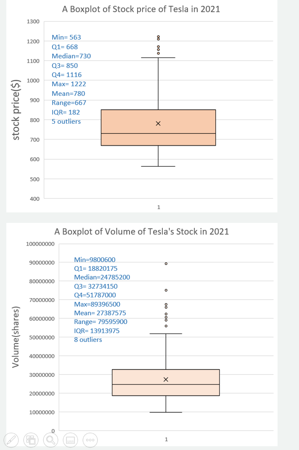This screenshot has height=450, width=299.
Task: Click the title 'A Boxplot of Volume of Tesla's Stock in 2021'
Action: click(x=141, y=231)
